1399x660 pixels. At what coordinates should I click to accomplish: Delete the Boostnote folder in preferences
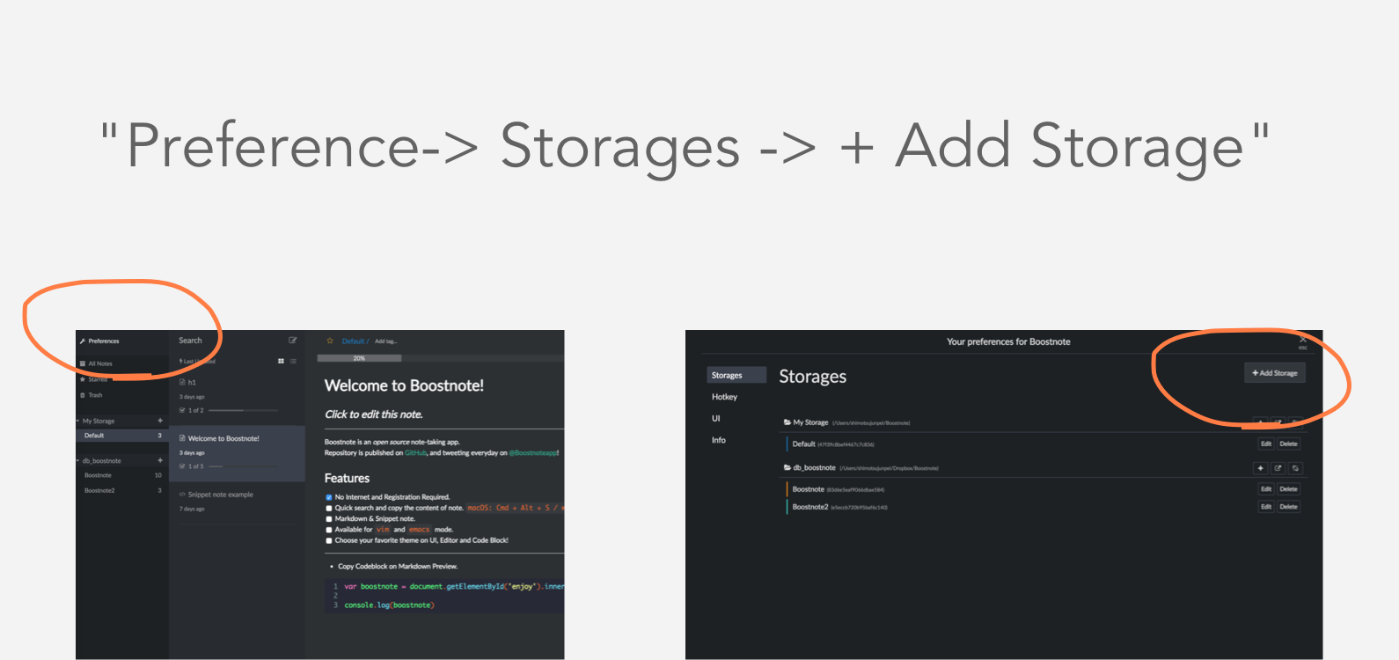(x=1289, y=489)
